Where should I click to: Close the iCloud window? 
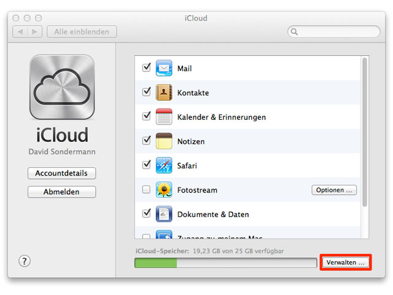(16, 18)
